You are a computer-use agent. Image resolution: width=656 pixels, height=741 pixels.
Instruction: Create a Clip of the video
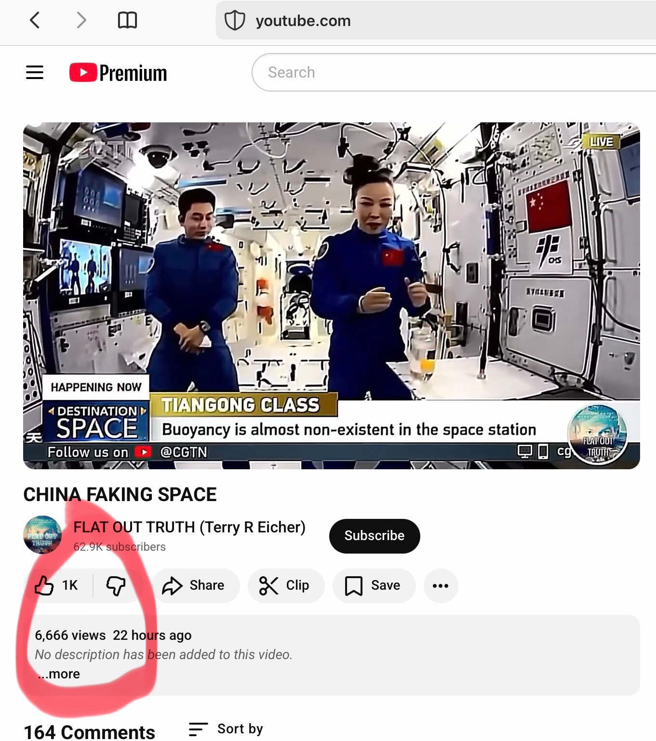pos(286,585)
